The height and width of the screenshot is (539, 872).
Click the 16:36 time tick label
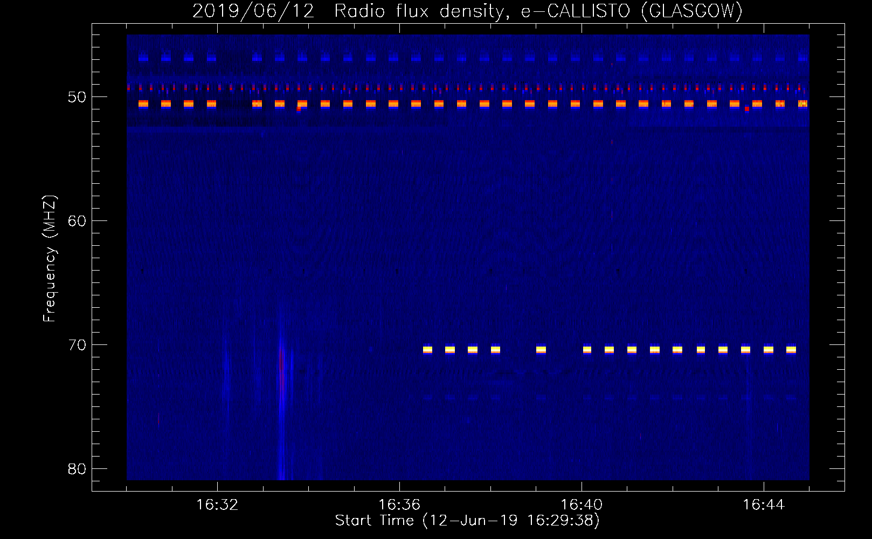click(399, 505)
